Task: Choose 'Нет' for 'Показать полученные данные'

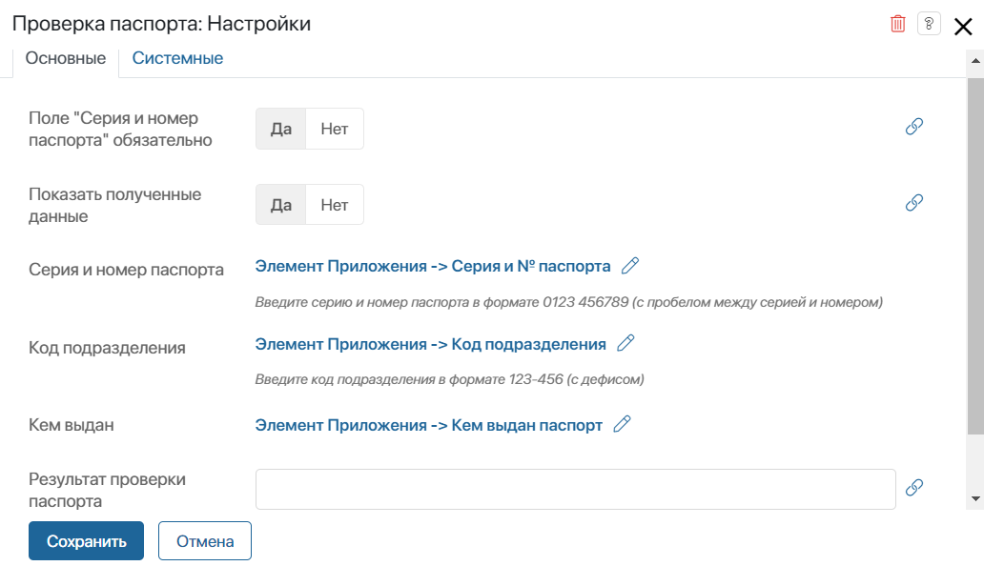Action: [335, 205]
